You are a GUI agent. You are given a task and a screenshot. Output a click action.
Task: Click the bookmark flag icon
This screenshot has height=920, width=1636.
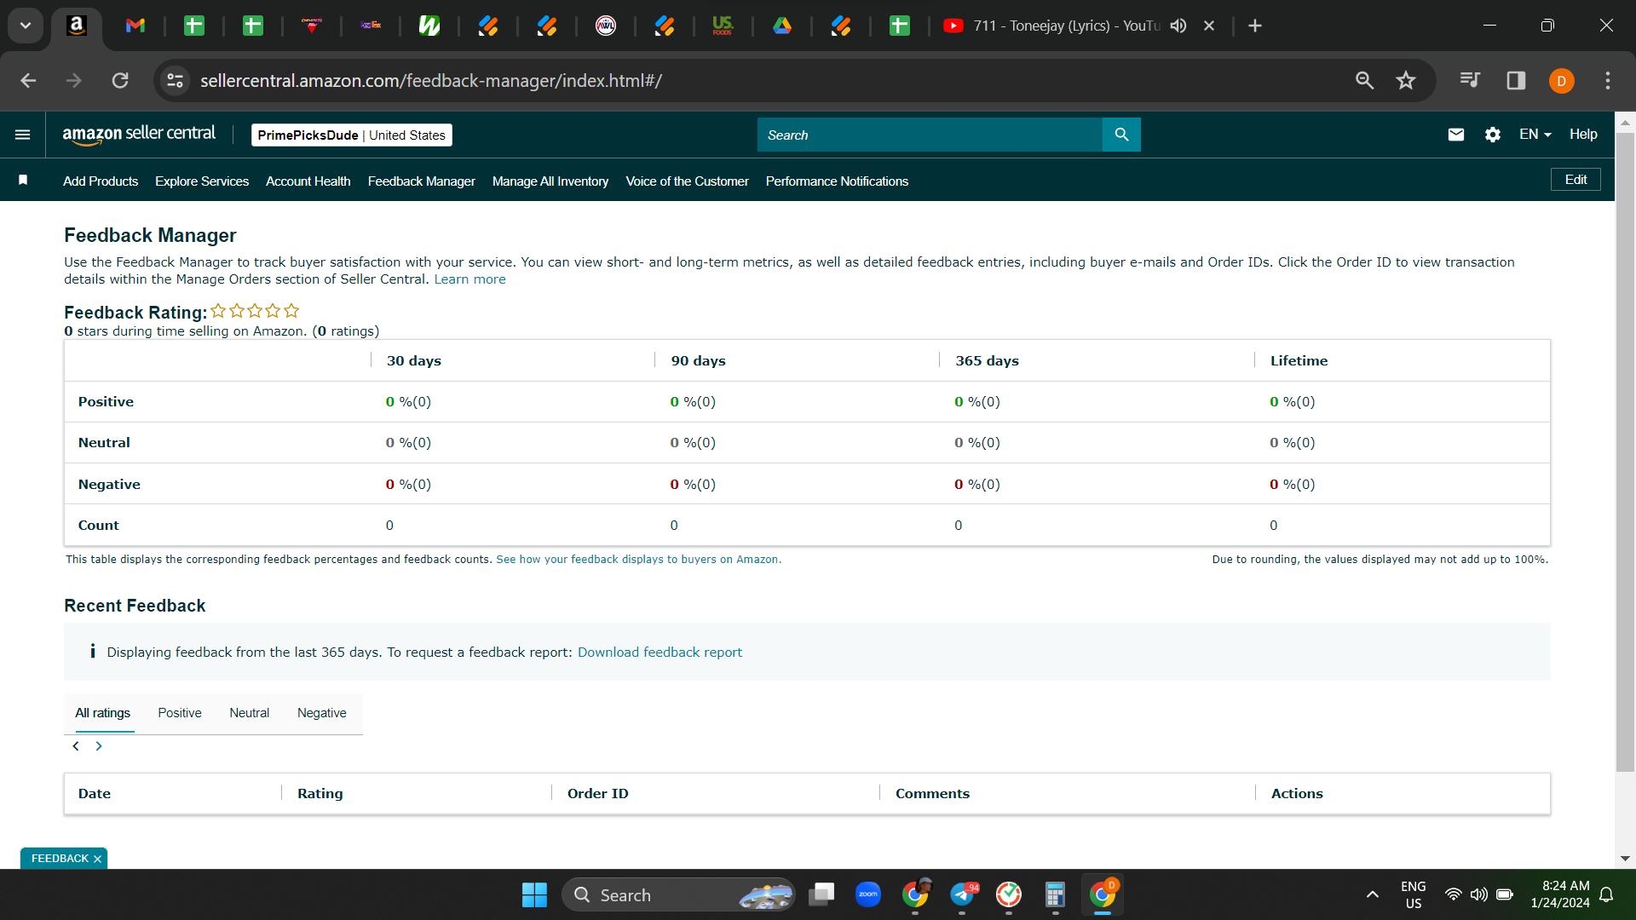(23, 180)
